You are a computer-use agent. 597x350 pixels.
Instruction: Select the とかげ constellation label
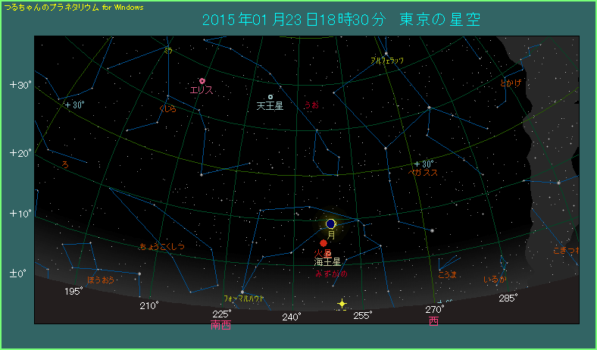point(511,83)
